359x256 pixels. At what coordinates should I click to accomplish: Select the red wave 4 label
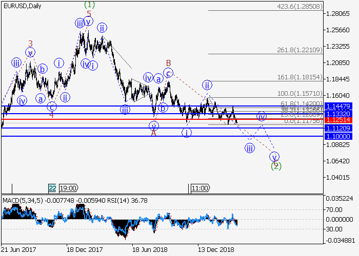tap(51, 115)
